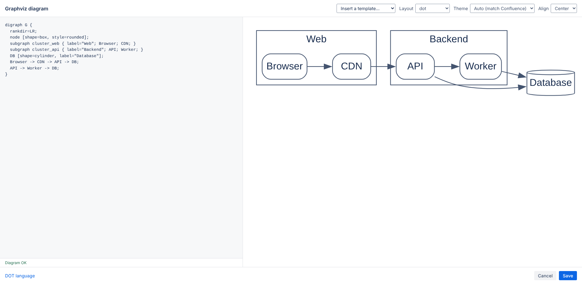582x284 pixels.
Task: Click the CDN node in diagram
Action: click(351, 67)
